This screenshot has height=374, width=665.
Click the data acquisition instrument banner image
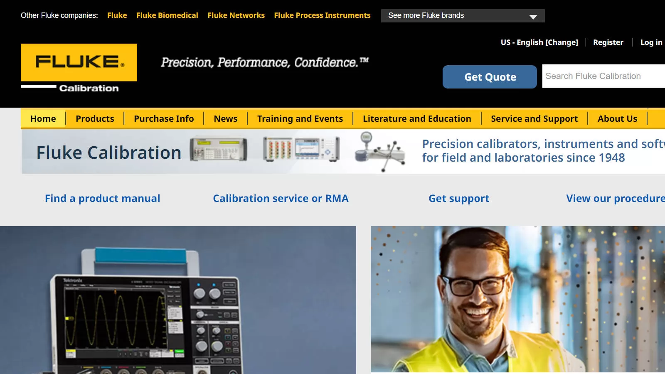301,149
